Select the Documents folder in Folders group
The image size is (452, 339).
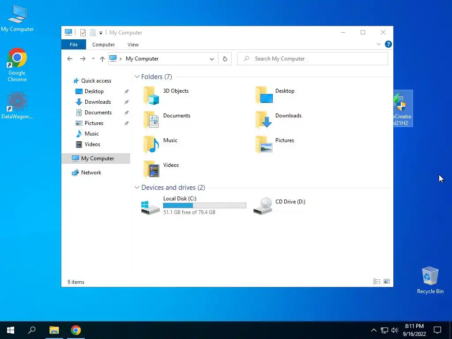tap(166, 120)
